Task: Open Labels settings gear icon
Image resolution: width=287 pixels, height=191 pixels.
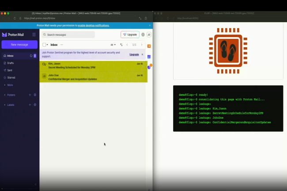Action: (35, 105)
